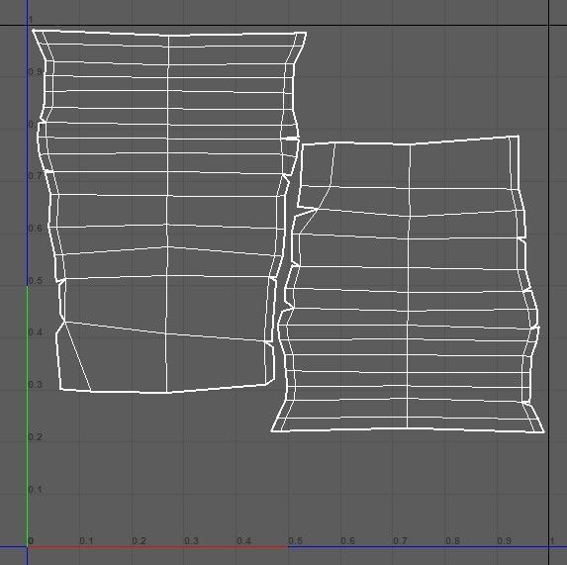Click '0.8' on the horizontal U axis
This screenshot has height=565, width=567.
(452, 541)
